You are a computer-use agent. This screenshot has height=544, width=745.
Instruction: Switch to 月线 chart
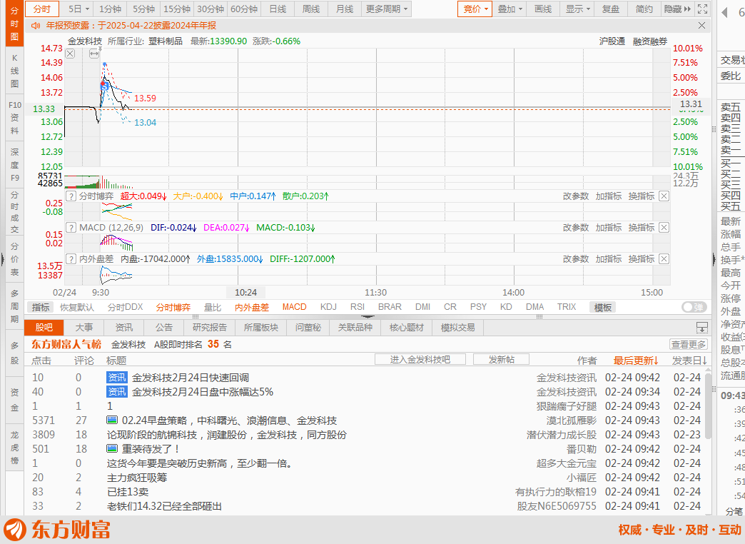click(345, 9)
